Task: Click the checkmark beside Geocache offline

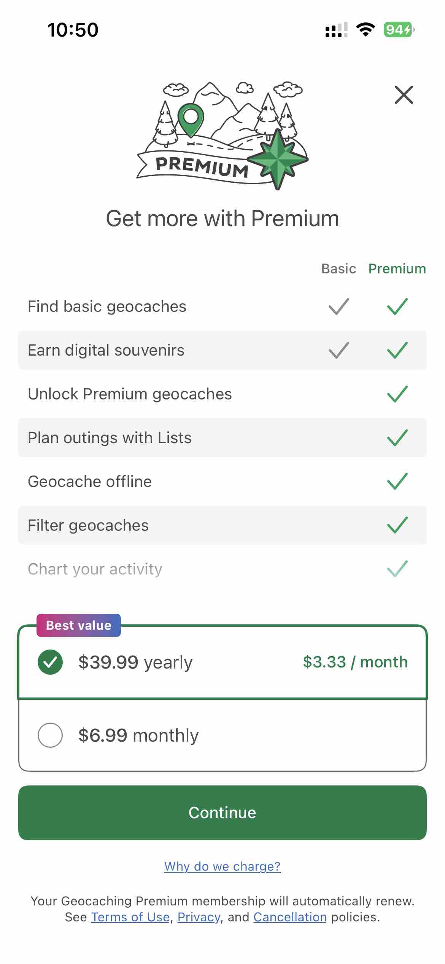Action: (397, 481)
